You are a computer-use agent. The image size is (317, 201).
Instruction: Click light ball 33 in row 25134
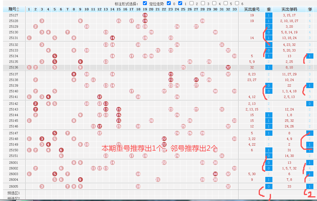234,56
